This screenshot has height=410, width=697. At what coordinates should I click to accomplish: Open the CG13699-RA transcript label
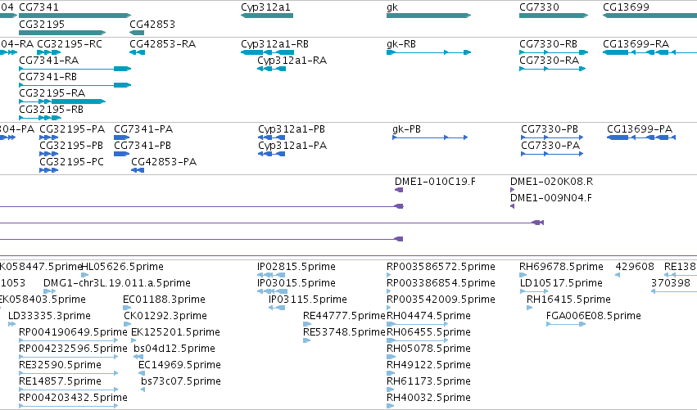coord(636,44)
